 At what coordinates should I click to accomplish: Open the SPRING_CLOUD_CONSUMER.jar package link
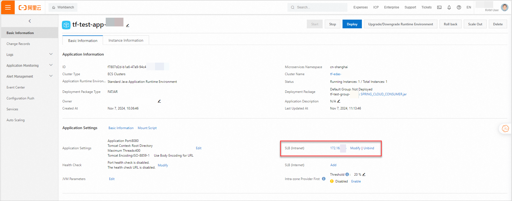pyautogui.click(x=384, y=94)
